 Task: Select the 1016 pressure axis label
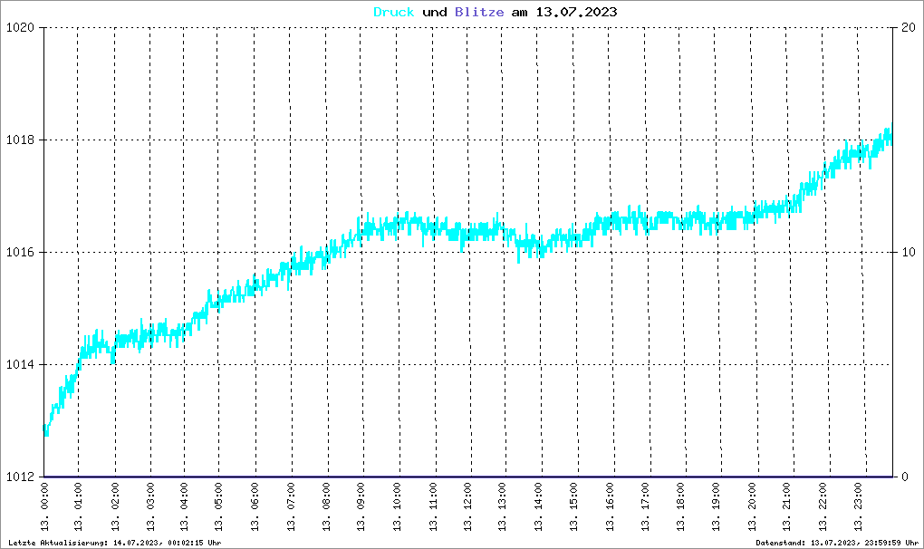[19, 252]
